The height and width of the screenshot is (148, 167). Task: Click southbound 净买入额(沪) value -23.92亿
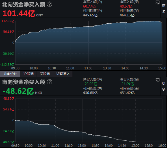(x=90, y=84)
